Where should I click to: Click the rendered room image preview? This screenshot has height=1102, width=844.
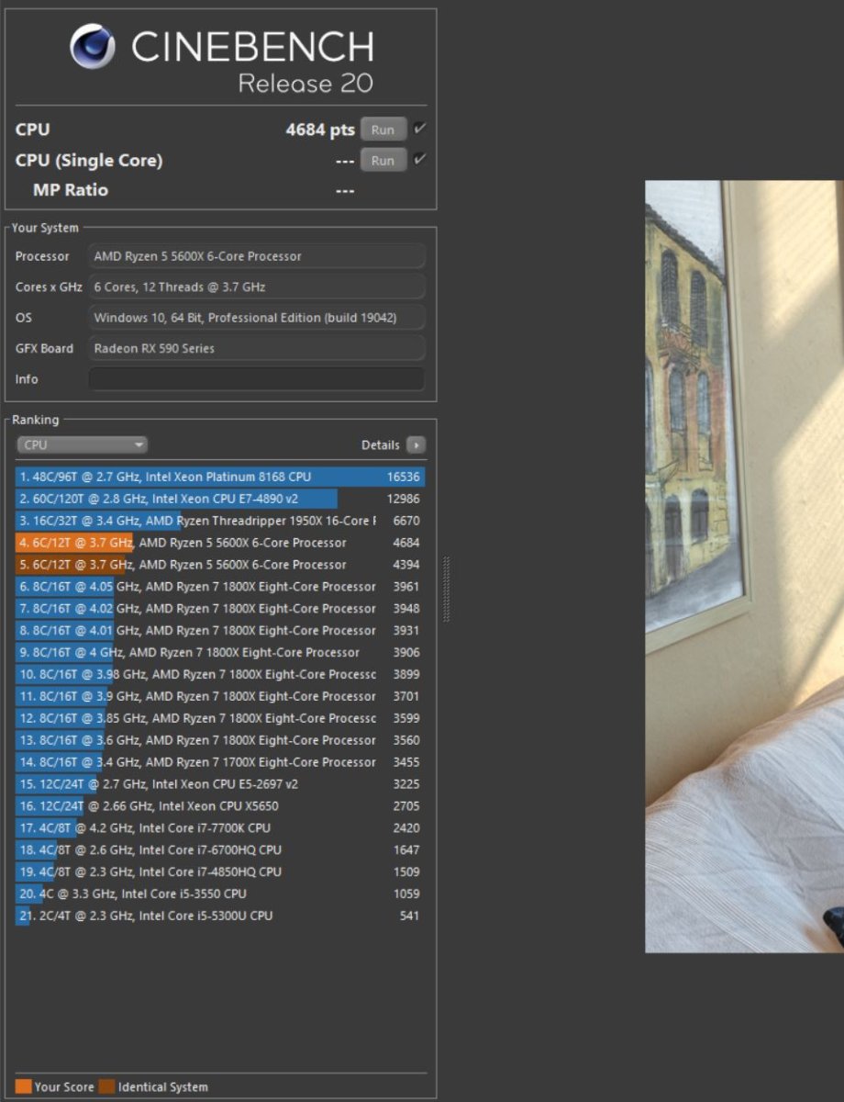[744, 566]
